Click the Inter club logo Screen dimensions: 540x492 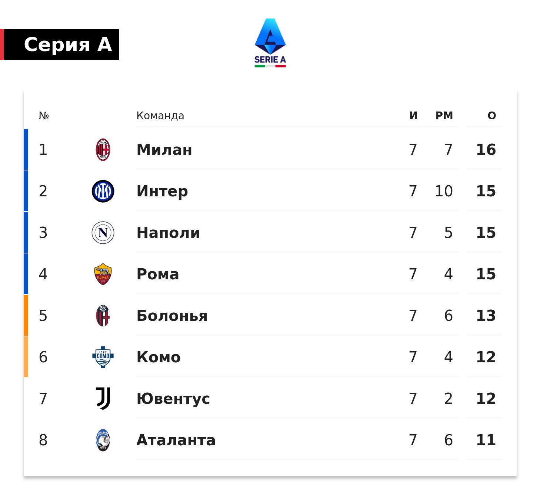pyautogui.click(x=103, y=191)
